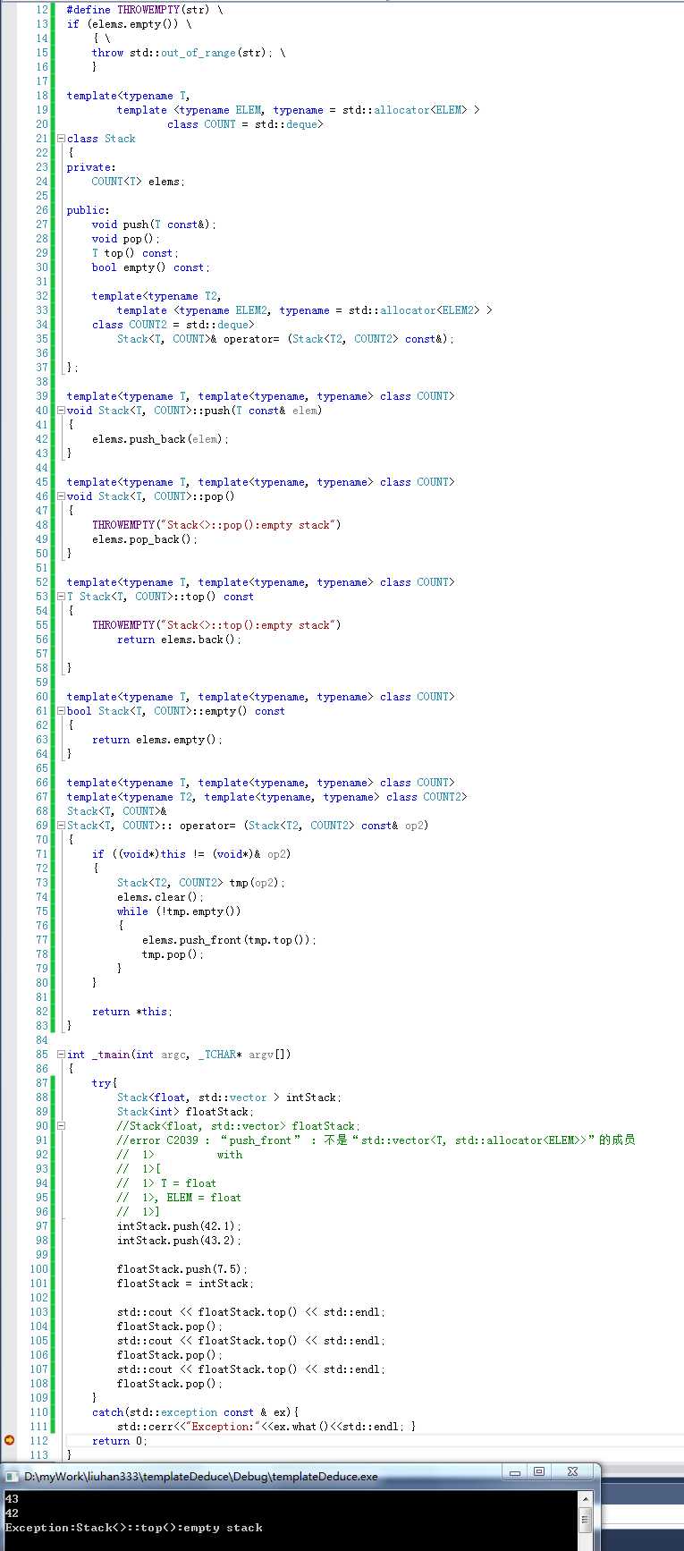684x1551 pixels.
Task: Click line number 85 in the gutter
Action: coord(42,1055)
